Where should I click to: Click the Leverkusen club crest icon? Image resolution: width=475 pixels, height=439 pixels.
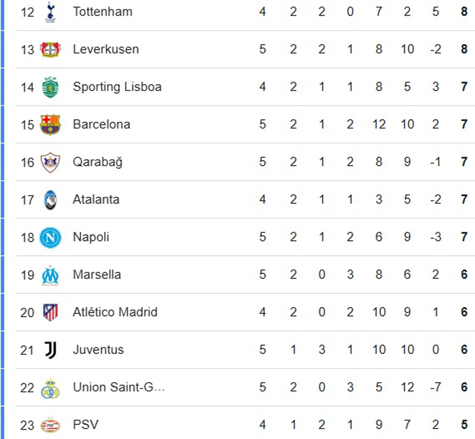pyautogui.click(x=50, y=50)
